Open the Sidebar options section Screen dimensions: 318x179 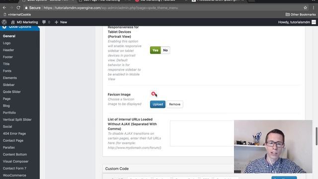(8, 85)
